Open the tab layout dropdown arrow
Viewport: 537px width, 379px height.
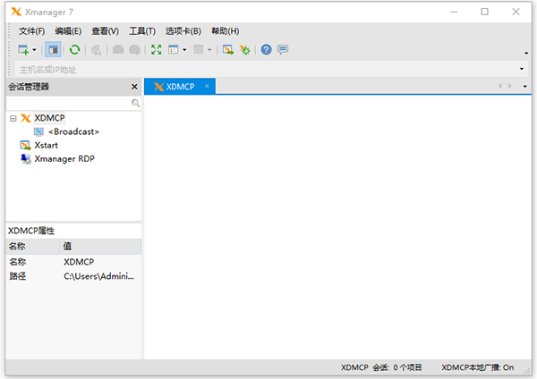(209, 50)
